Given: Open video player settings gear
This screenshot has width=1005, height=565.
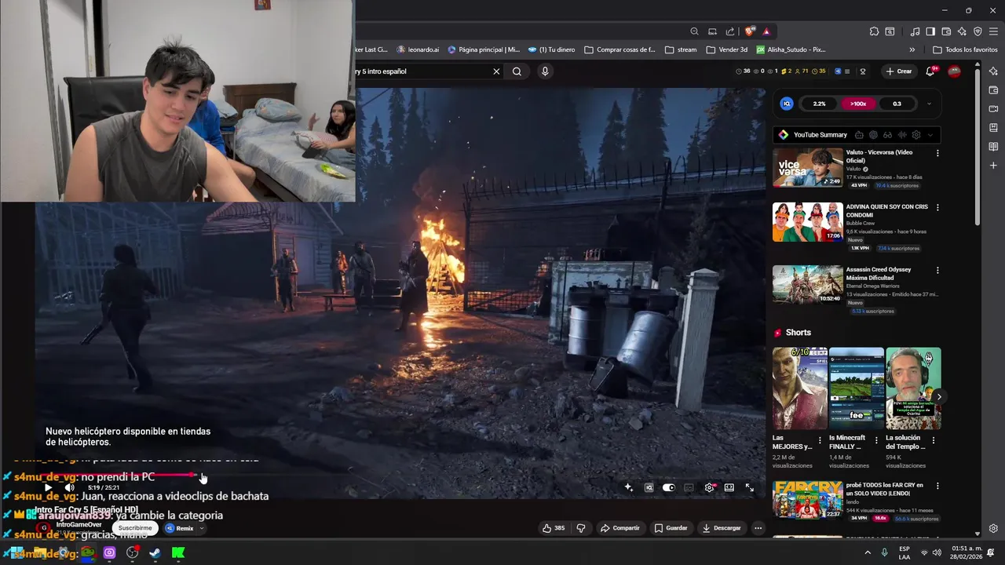Looking at the screenshot, I should pos(710,487).
